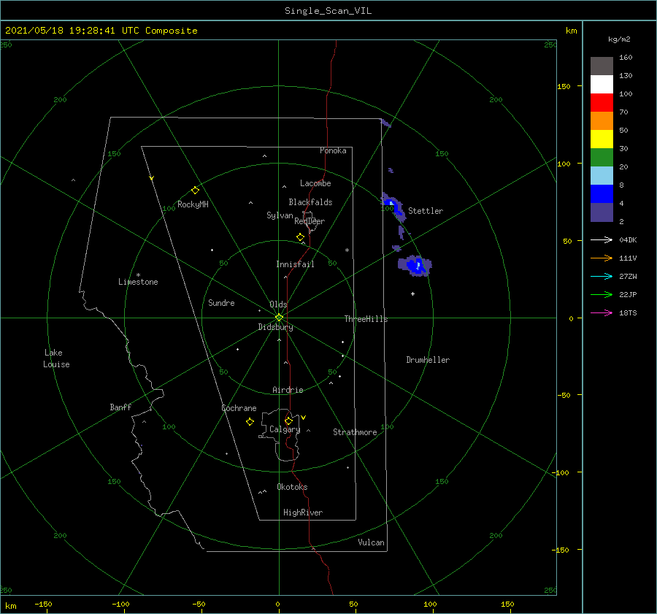The image size is (657, 614).
Task: Click the legend value 30
Action: (x=623, y=148)
